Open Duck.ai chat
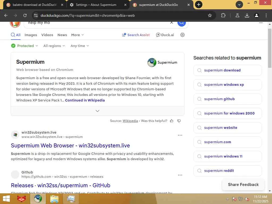The width and height of the screenshot is (272, 204). coord(165,35)
